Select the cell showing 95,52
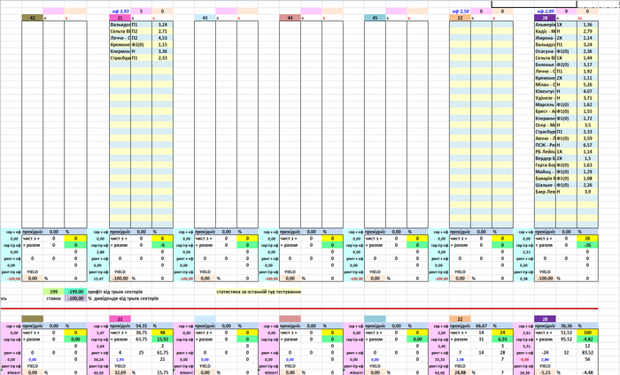This screenshot has width=620, height=375. [x=566, y=340]
